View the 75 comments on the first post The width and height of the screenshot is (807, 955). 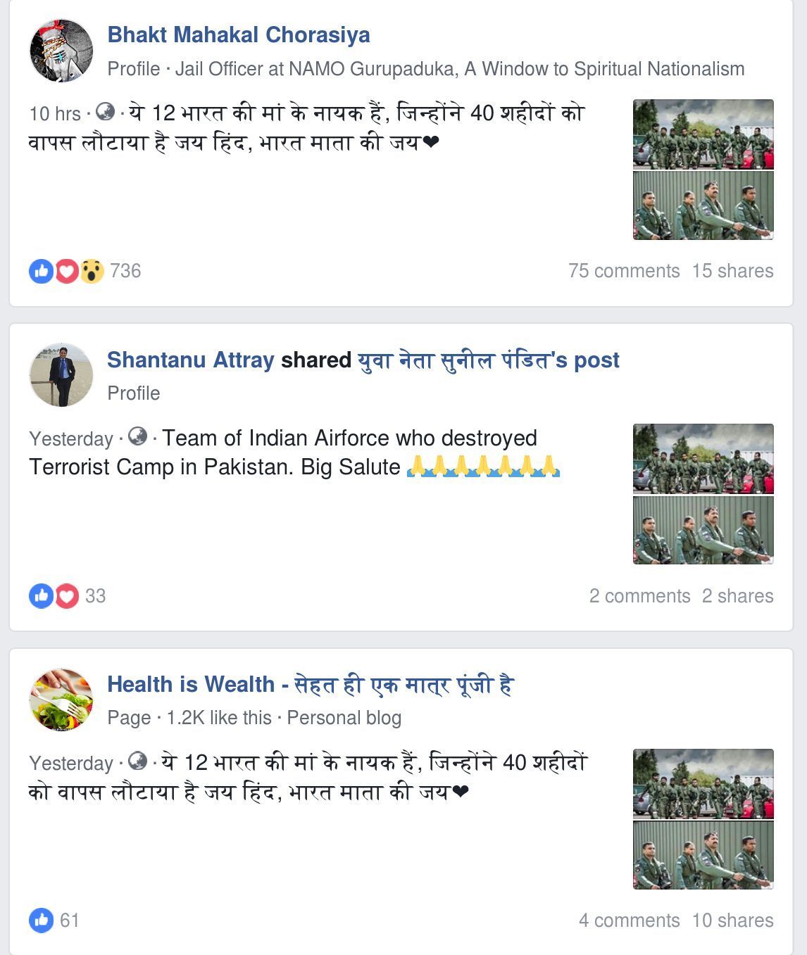[x=624, y=271]
